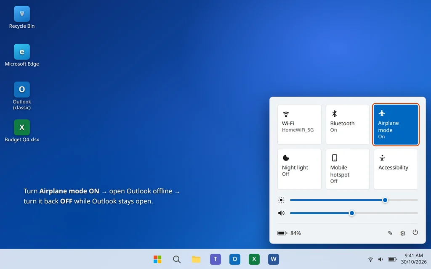Click the system tray battery icon

(x=392, y=259)
